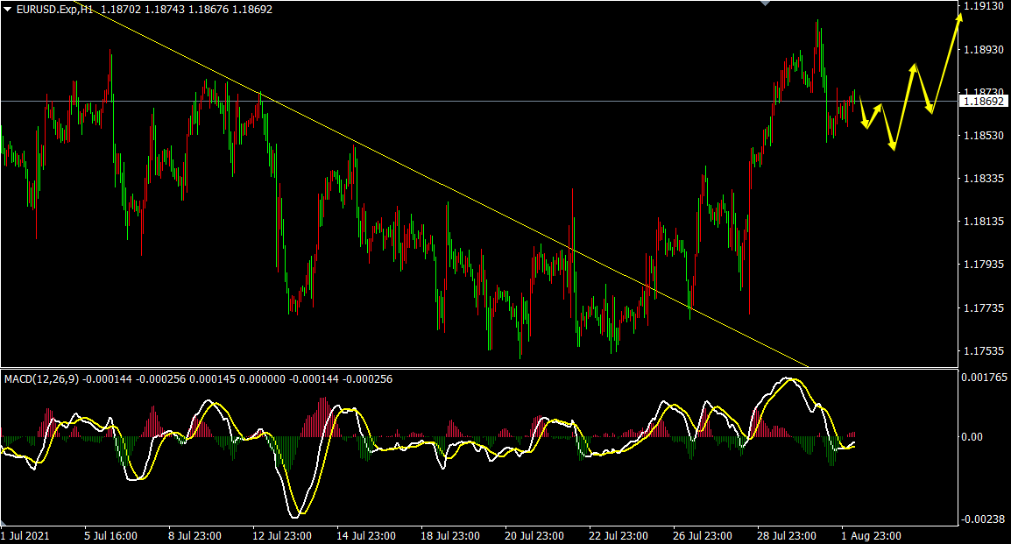Click the 0.001765 MACD scale value
Image resolution: width=1011 pixels, height=544 pixels.
(x=984, y=378)
